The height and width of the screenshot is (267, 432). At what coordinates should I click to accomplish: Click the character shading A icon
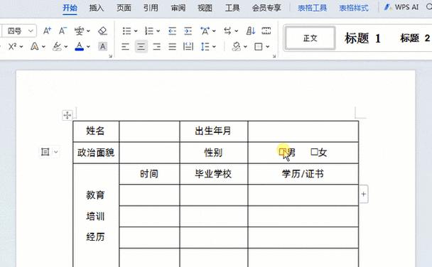pyautogui.click(x=102, y=47)
